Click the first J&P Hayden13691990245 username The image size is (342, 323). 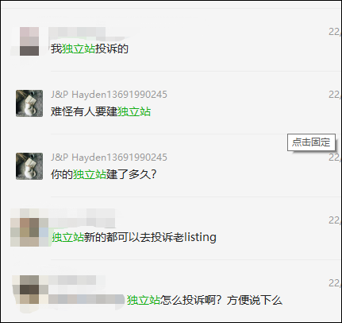point(109,95)
